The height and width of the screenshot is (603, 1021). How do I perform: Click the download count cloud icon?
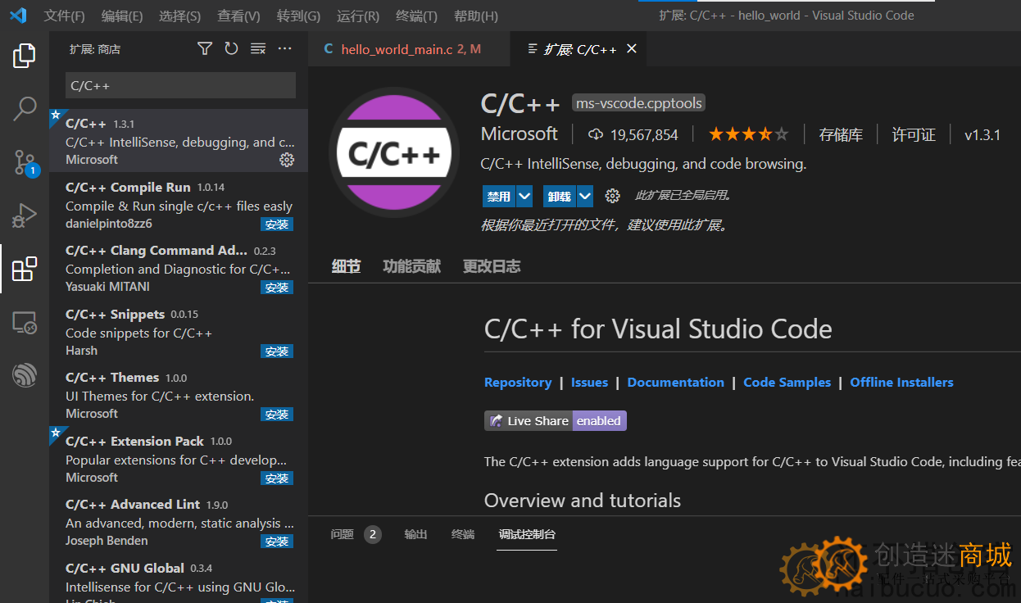[x=596, y=134]
